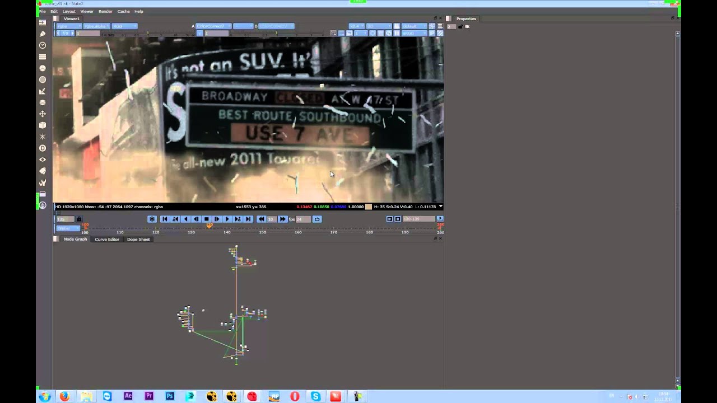Toggle the IP input process button
The image size is (717, 403).
432,34
